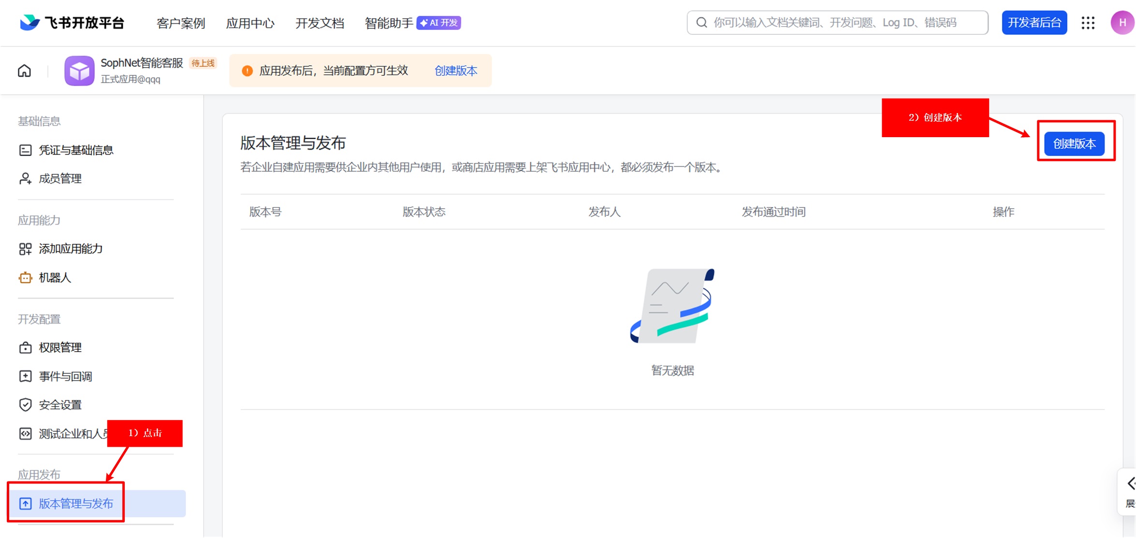The width and height of the screenshot is (1136, 538).
Task: Click the robot icon in the sidebar
Action: [25, 278]
